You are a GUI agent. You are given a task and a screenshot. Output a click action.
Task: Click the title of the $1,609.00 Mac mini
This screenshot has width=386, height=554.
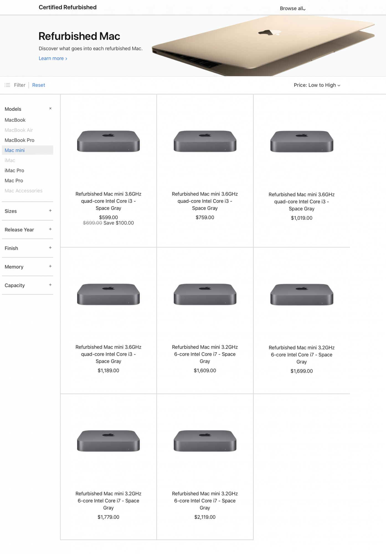click(205, 354)
